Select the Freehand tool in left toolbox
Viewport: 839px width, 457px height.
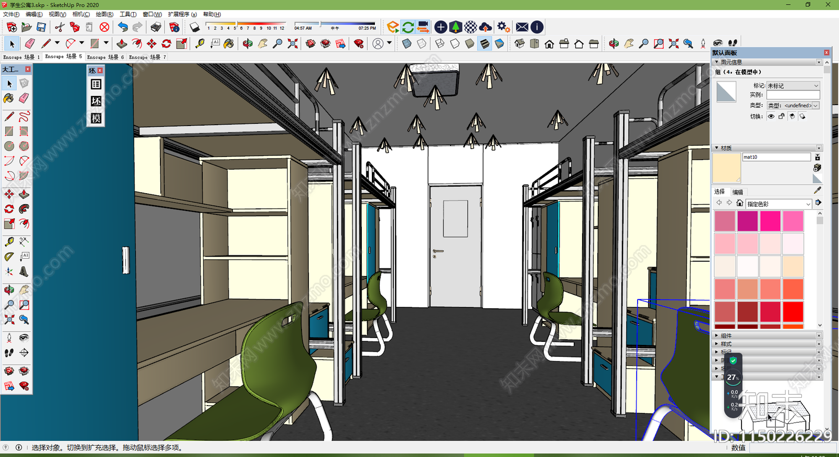[24, 116]
